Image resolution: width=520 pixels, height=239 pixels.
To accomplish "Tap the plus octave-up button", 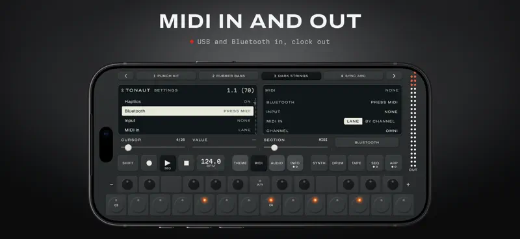I will (408, 184).
